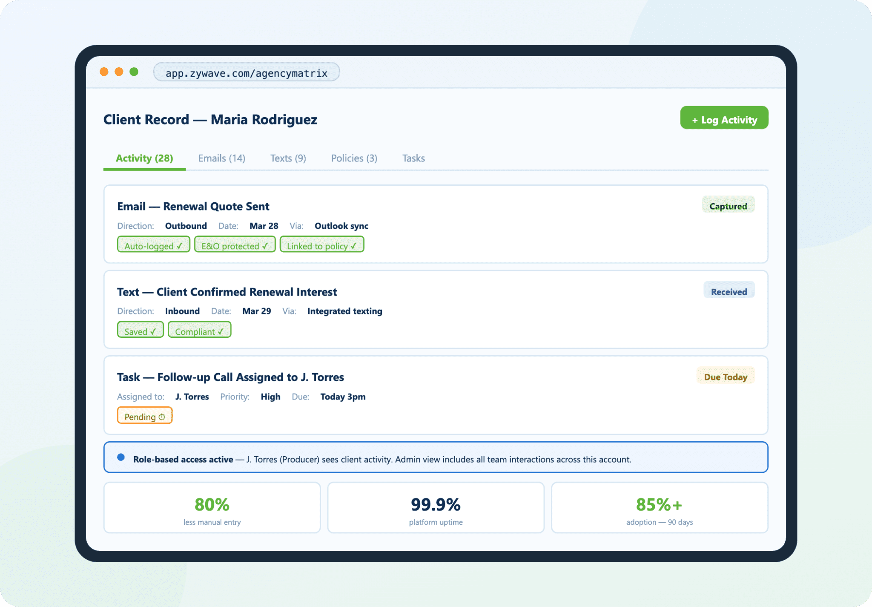Click the browser address bar URL

(x=246, y=73)
